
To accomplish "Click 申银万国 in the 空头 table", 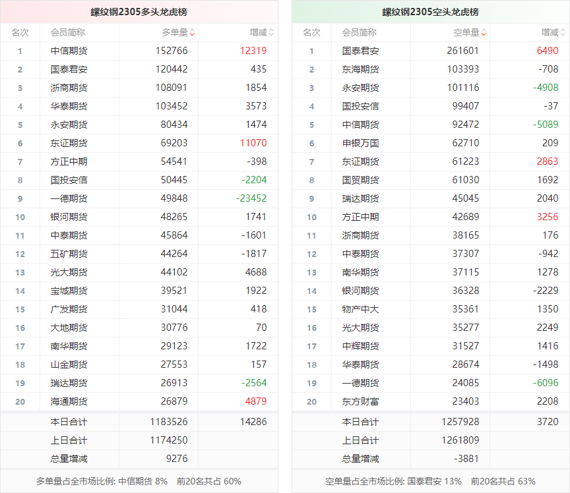I will click(360, 143).
